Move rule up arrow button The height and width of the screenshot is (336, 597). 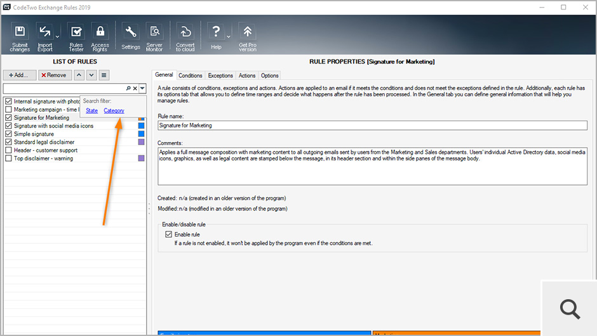pyautogui.click(x=79, y=75)
